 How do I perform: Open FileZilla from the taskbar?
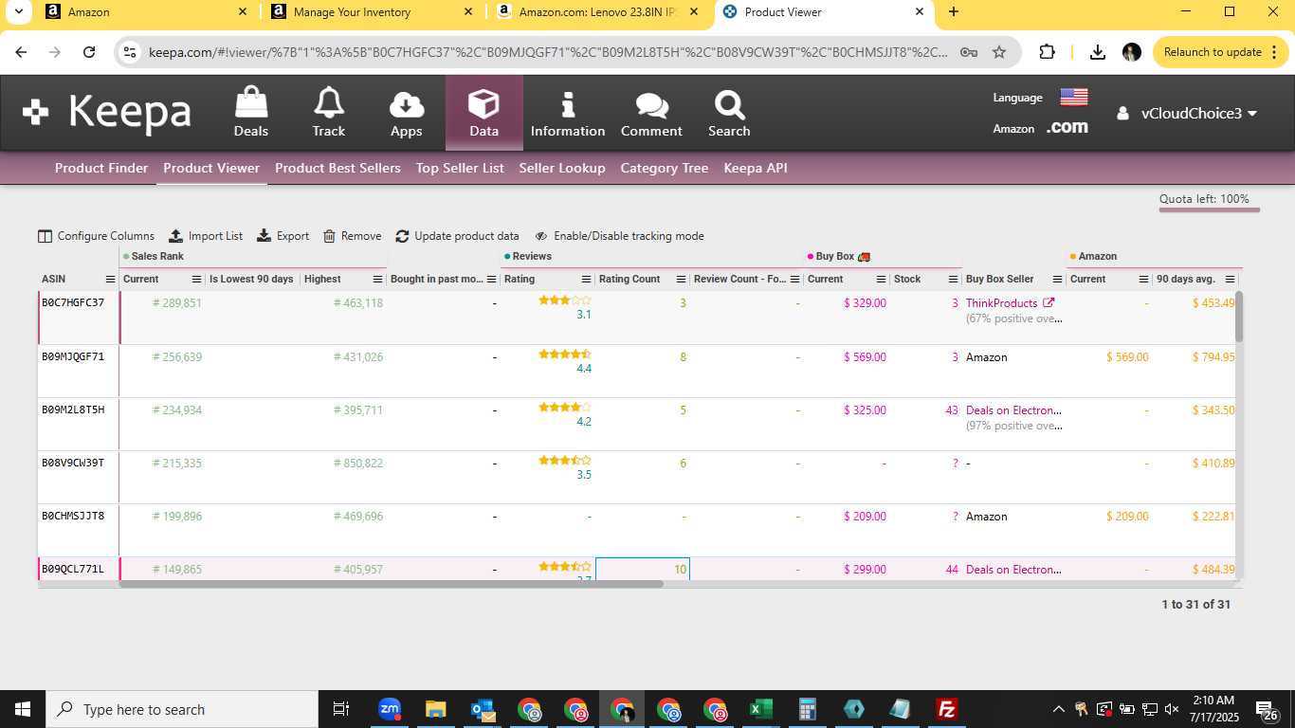pyautogui.click(x=946, y=709)
